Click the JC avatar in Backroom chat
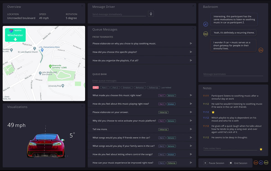 pos(206,24)
